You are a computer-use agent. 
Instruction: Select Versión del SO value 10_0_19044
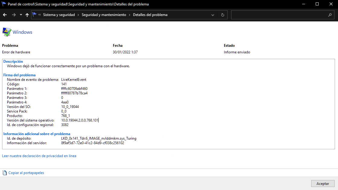70,107
